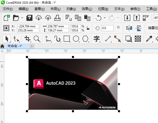Activate the Zoom magnifier tool
The image size is (158, 123).
[x=37, y=39]
